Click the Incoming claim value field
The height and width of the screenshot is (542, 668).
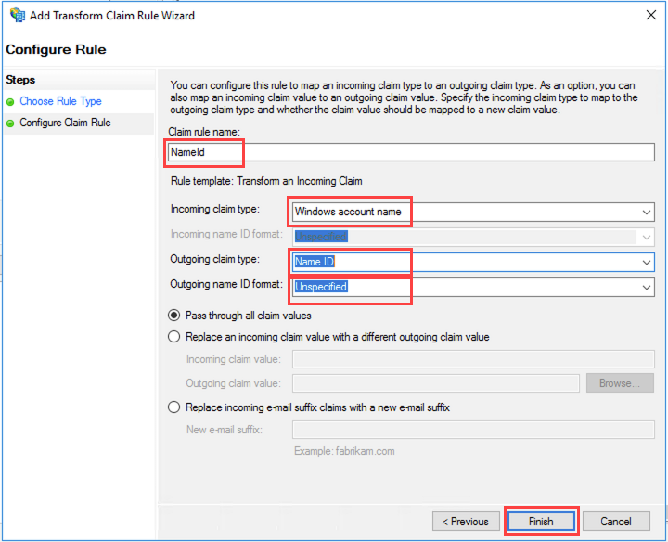[473, 359]
